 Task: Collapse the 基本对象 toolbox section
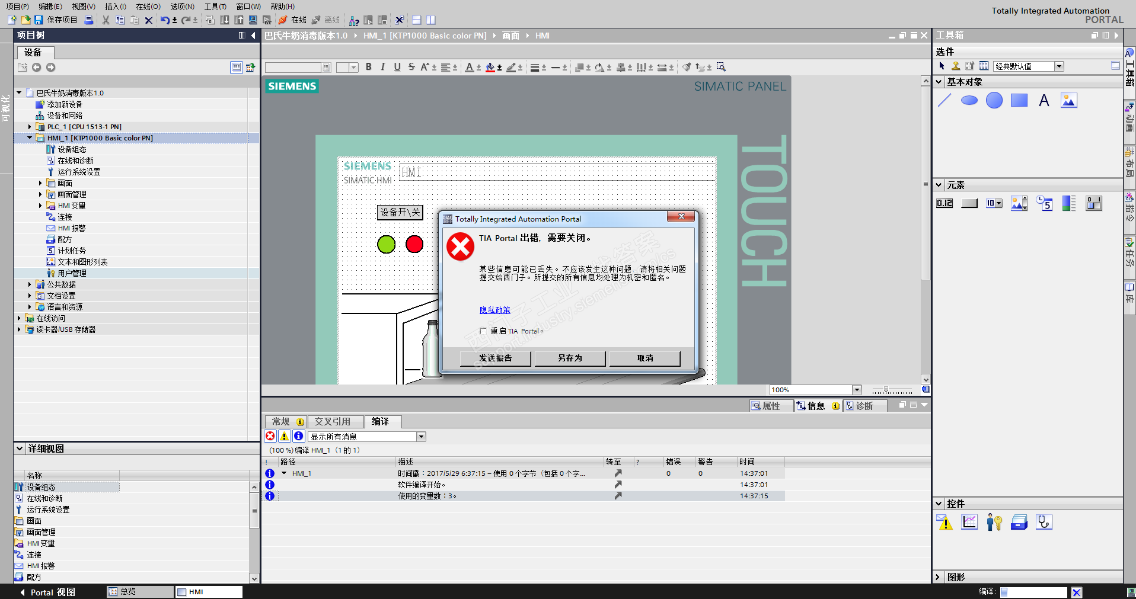pos(939,82)
